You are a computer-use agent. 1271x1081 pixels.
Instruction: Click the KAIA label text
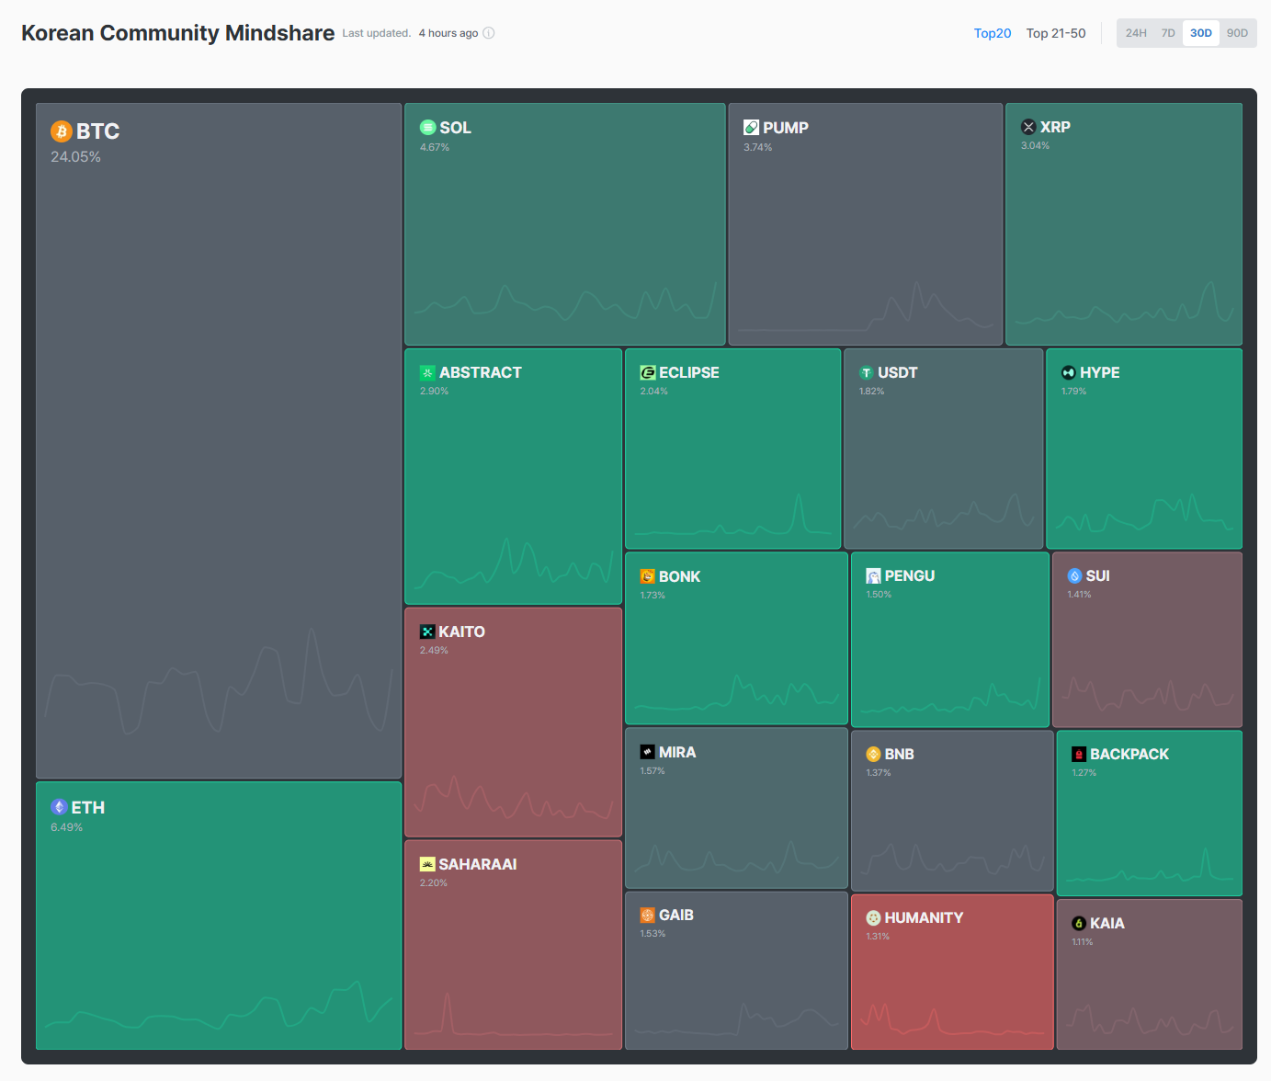(x=1107, y=923)
